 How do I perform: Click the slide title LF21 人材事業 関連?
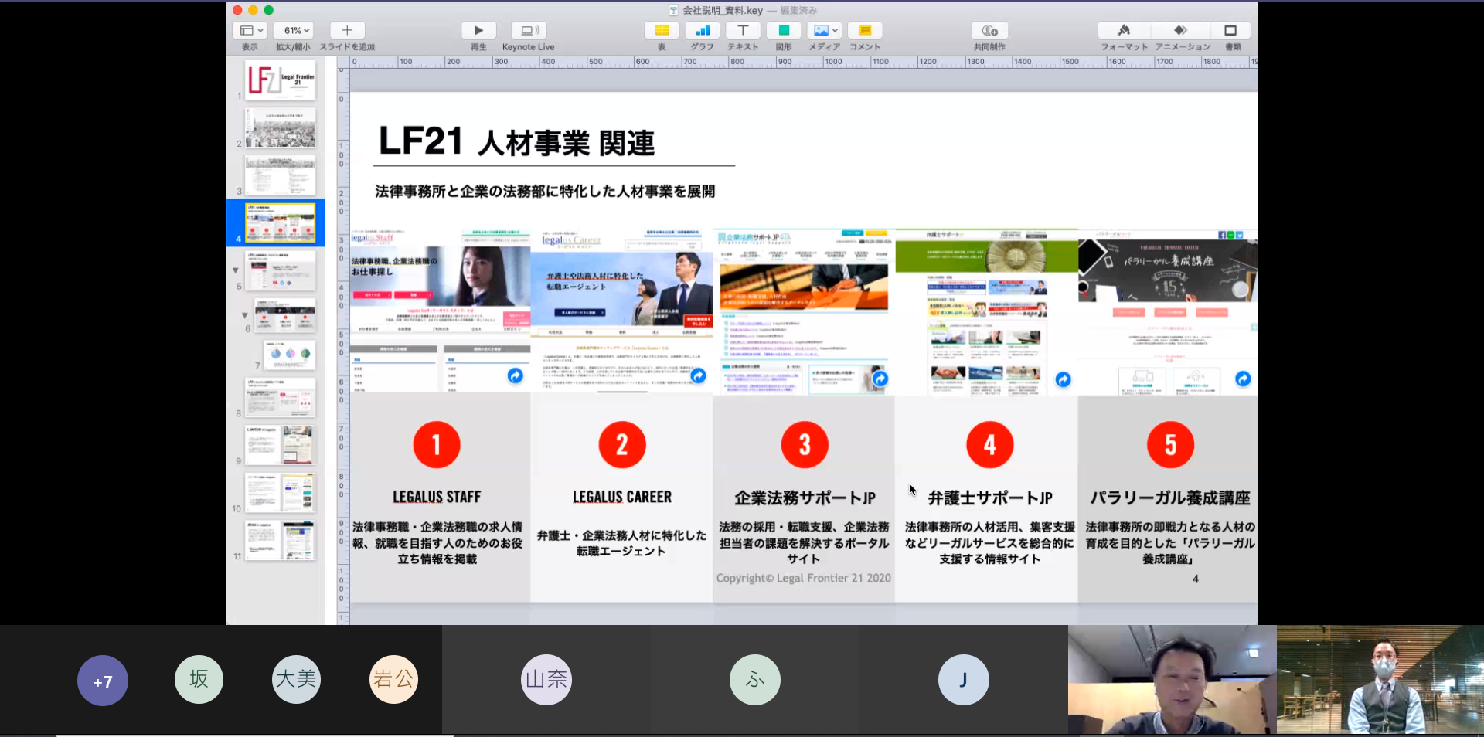516,142
